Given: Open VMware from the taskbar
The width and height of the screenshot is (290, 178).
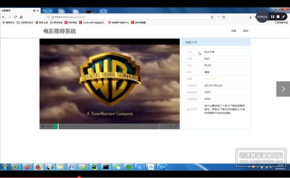Looking at the screenshot, I should pyautogui.click(x=16, y=167).
